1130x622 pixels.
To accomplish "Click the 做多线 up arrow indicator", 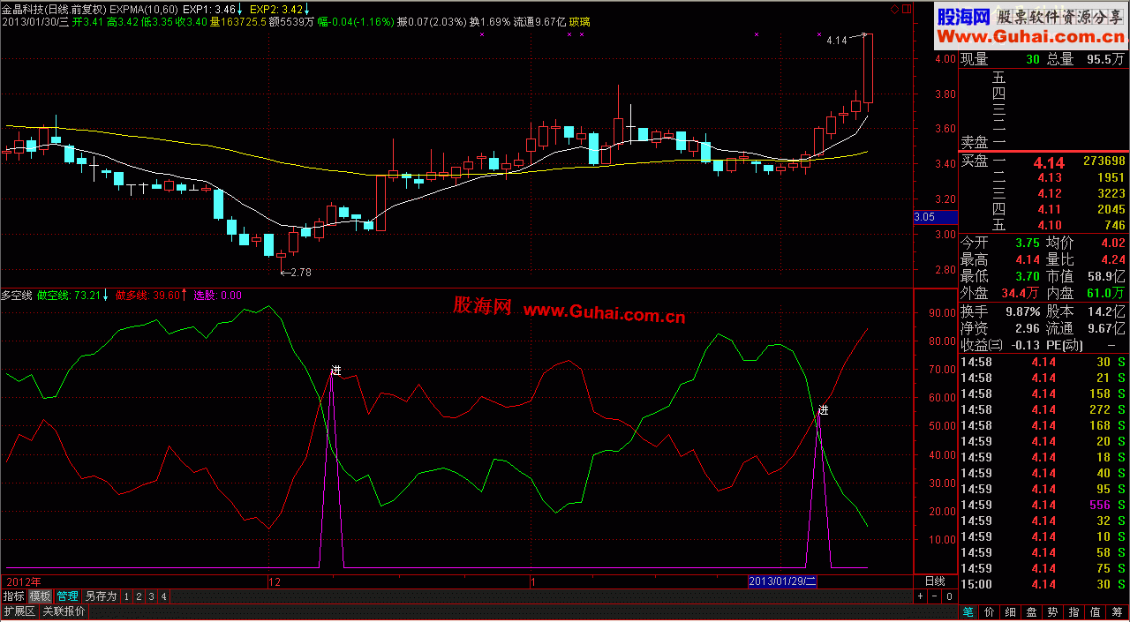I will (x=185, y=296).
